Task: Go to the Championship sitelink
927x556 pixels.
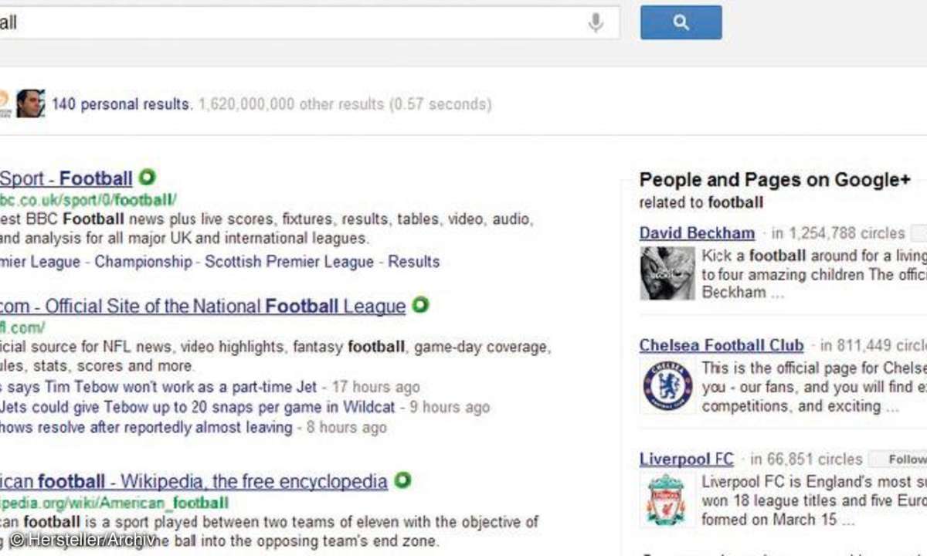Action: 143,262
